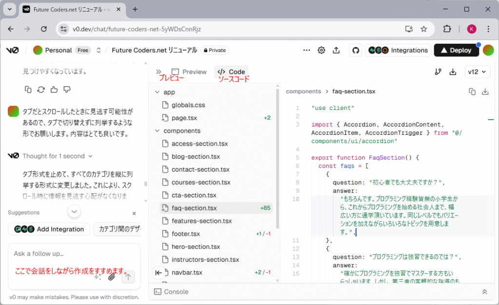Click components breadcrumb link

[304, 91]
